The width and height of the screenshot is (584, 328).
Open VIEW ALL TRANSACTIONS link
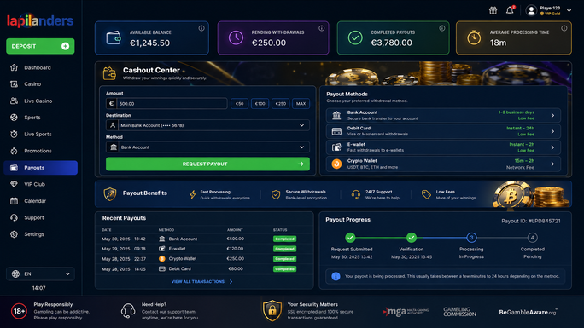click(x=201, y=281)
